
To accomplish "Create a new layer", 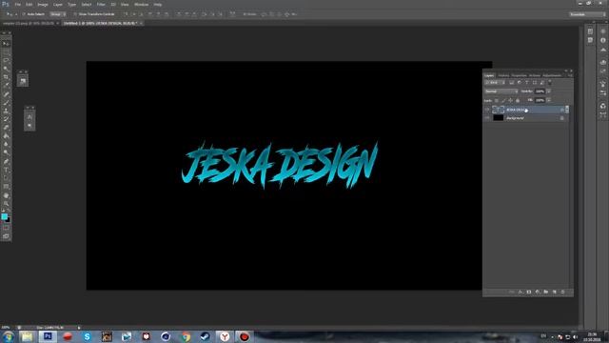I will point(554,292).
